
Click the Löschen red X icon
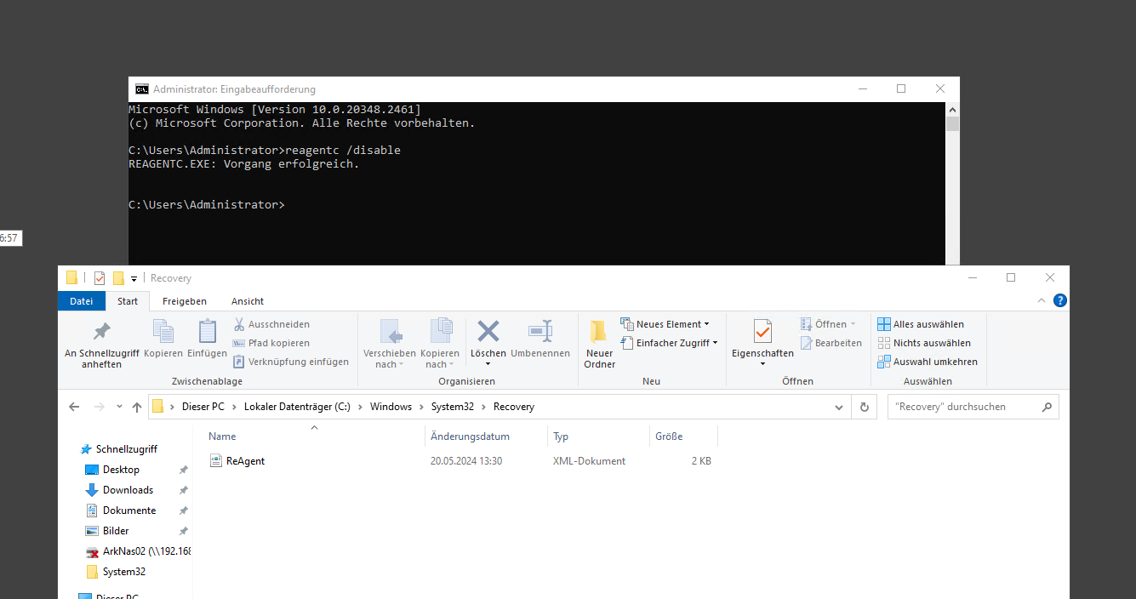coord(488,331)
